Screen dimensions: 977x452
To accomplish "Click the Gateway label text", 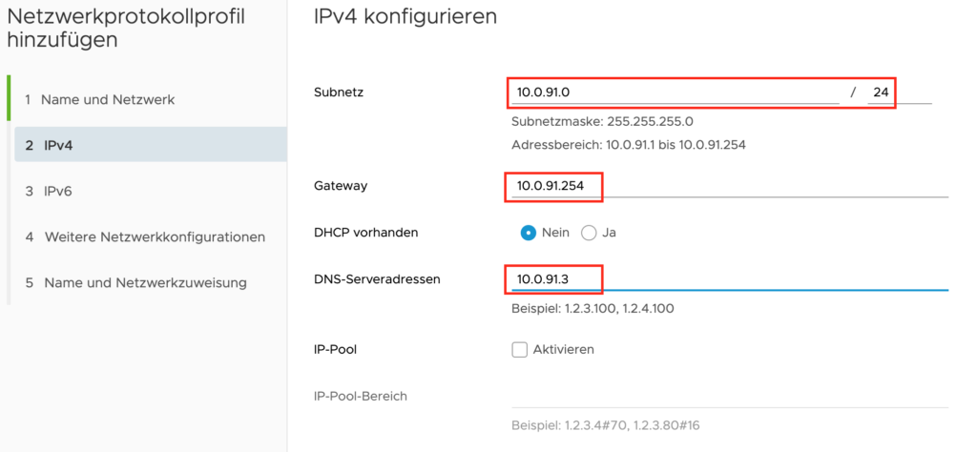I will (x=341, y=186).
